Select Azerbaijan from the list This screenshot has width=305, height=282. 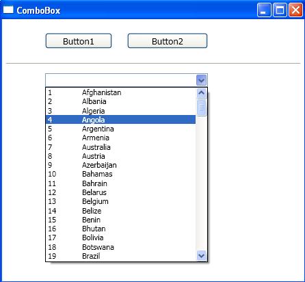coord(120,165)
